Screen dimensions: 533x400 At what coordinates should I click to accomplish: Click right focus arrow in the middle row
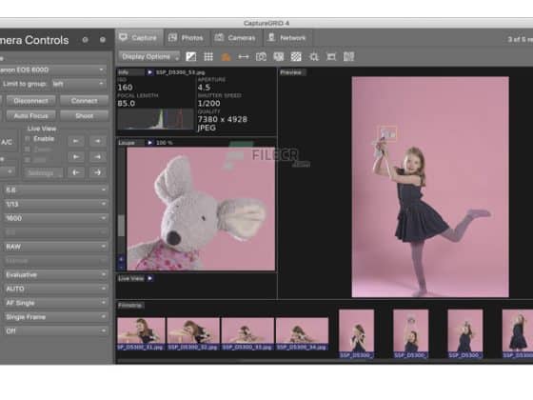pos(97,157)
